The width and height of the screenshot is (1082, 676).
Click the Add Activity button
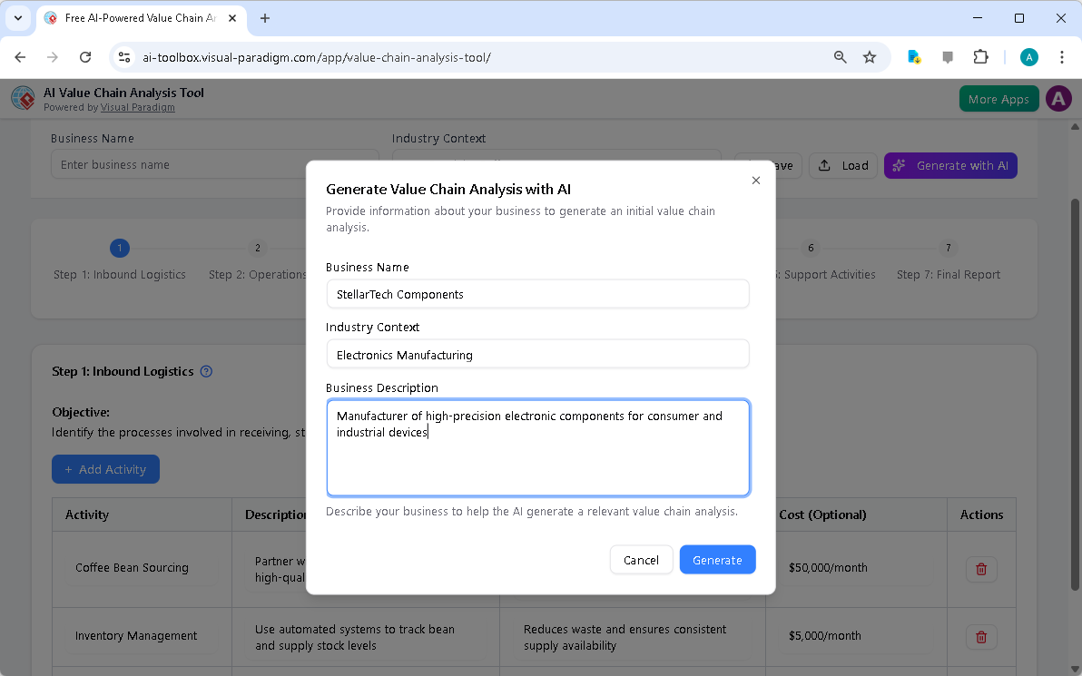click(x=105, y=469)
